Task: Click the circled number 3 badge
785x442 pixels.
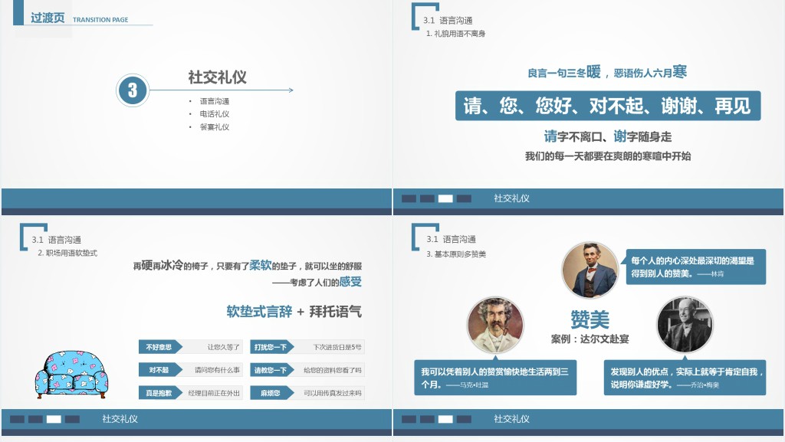Action: tap(133, 90)
